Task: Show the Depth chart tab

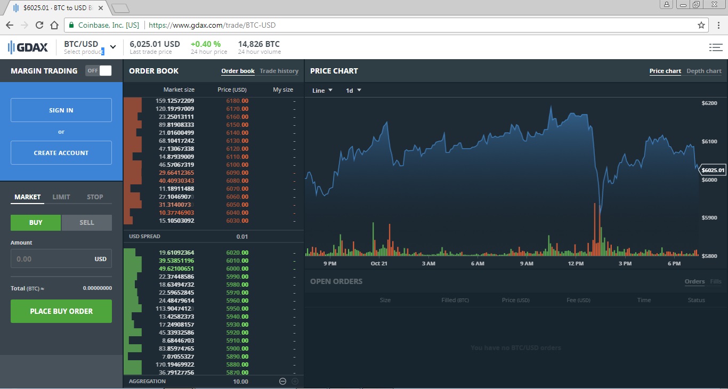Action: coord(704,71)
